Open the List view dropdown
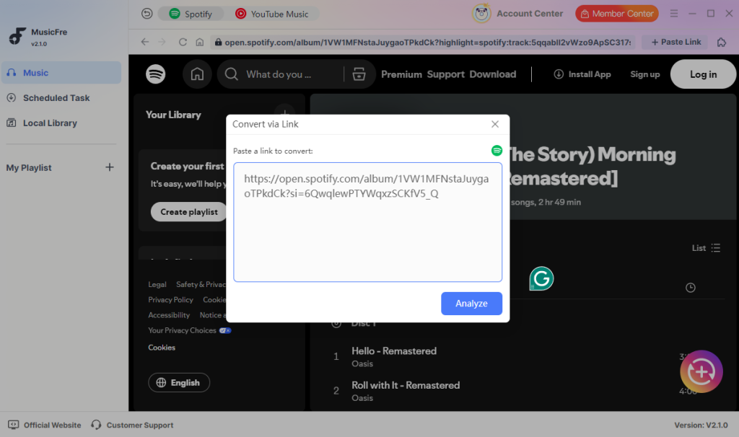 (706, 247)
